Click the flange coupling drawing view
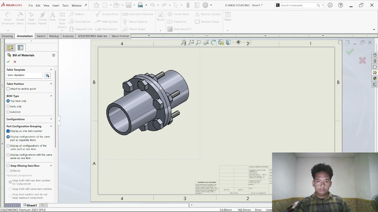Viewport: 378px width, 212px height. (x=148, y=102)
